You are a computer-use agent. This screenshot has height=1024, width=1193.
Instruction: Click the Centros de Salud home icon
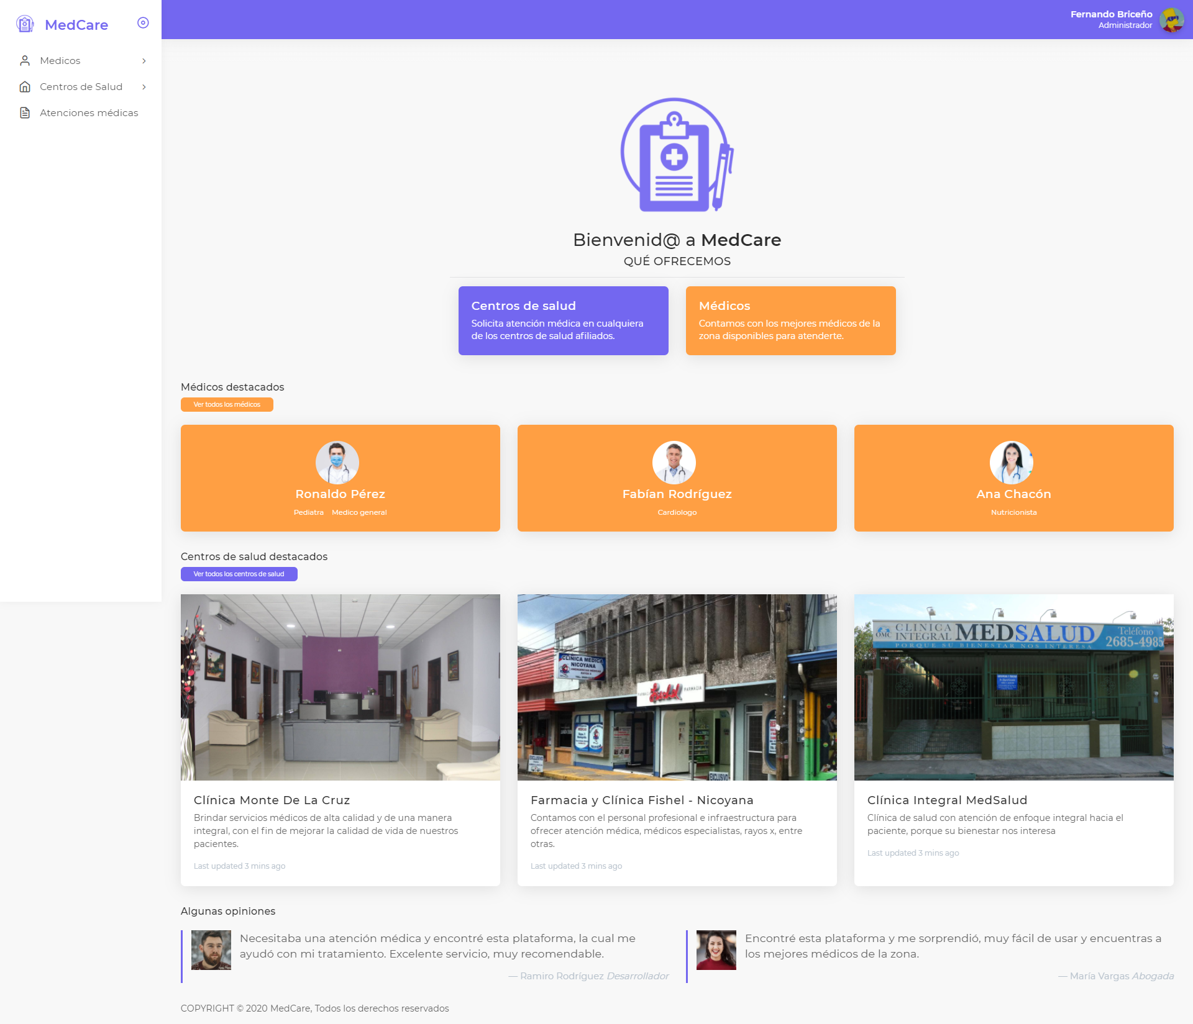coord(25,87)
